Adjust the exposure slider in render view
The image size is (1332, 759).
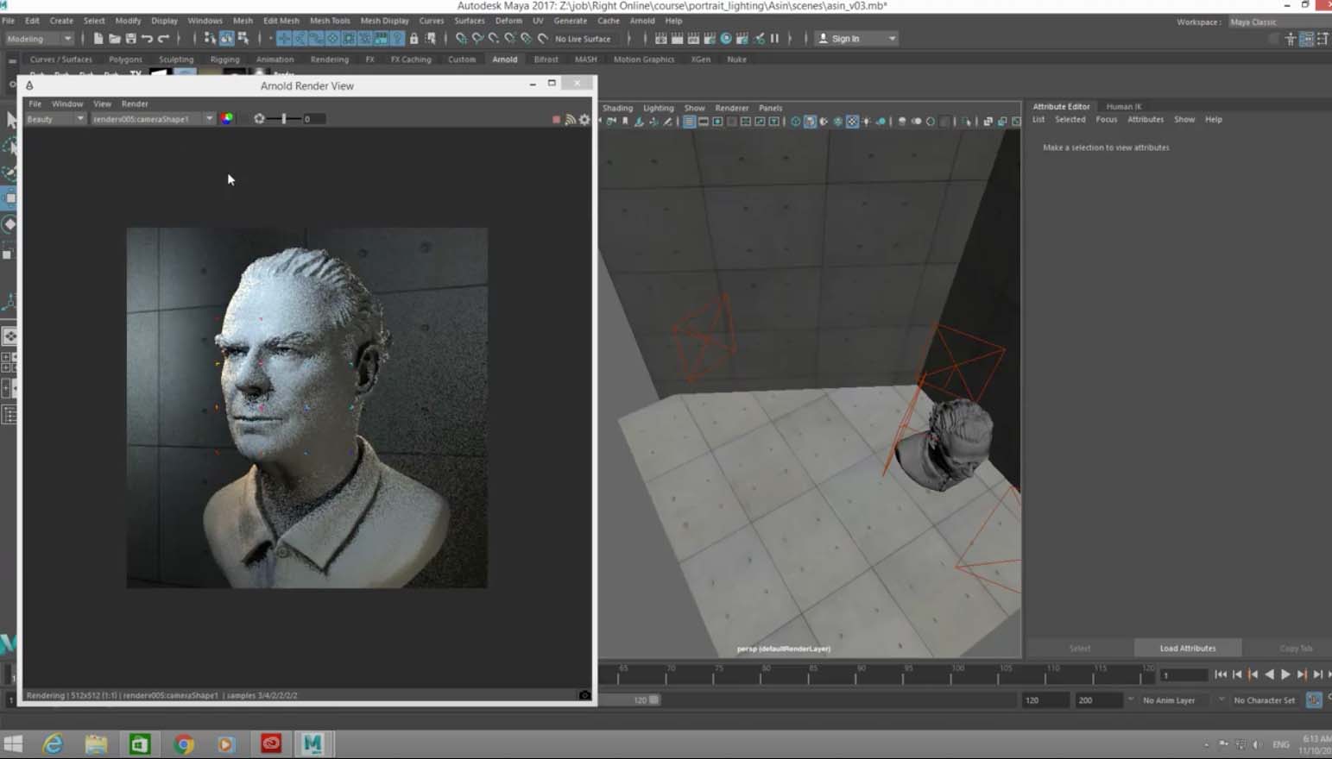(283, 119)
